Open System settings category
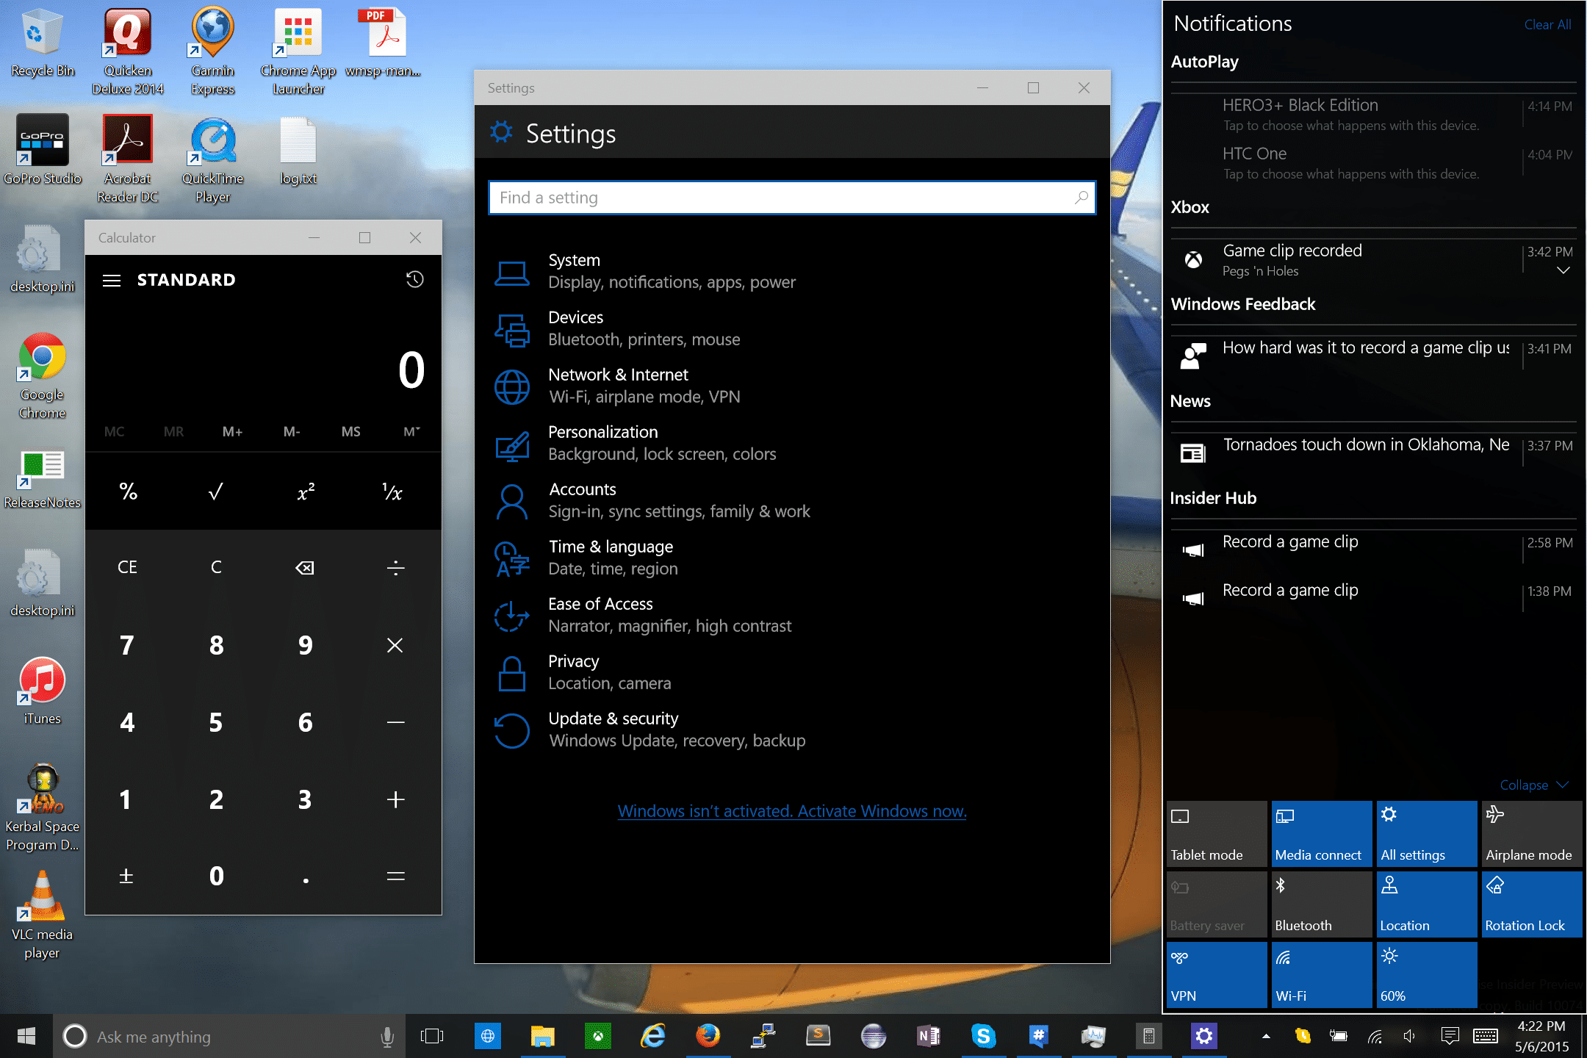Image resolution: width=1587 pixels, height=1058 pixels. pos(792,271)
